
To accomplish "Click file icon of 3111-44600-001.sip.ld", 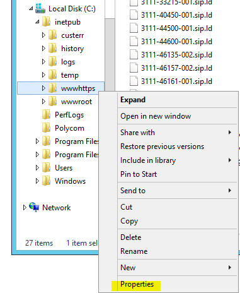I will pyautogui.click(x=134, y=42).
